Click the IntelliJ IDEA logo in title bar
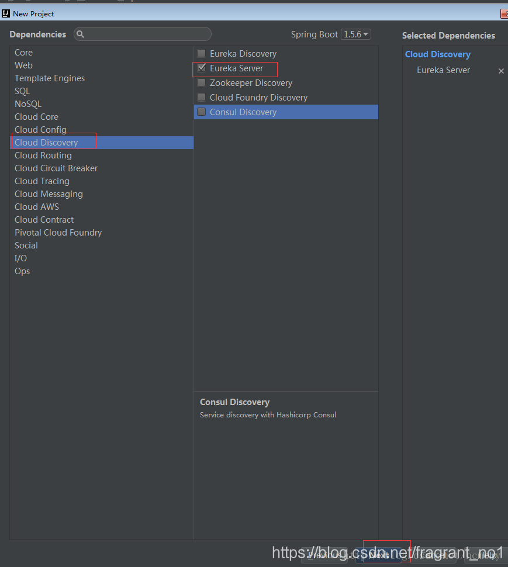Viewport: 508px width, 567px height. click(x=6, y=14)
